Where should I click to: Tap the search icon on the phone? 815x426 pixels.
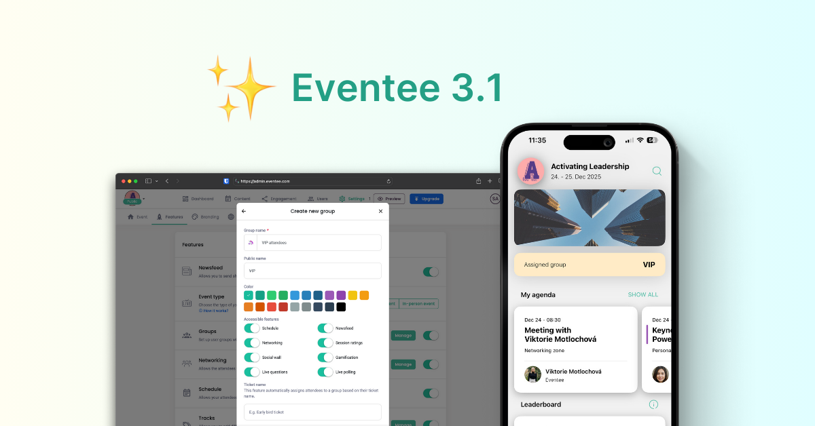(x=657, y=171)
